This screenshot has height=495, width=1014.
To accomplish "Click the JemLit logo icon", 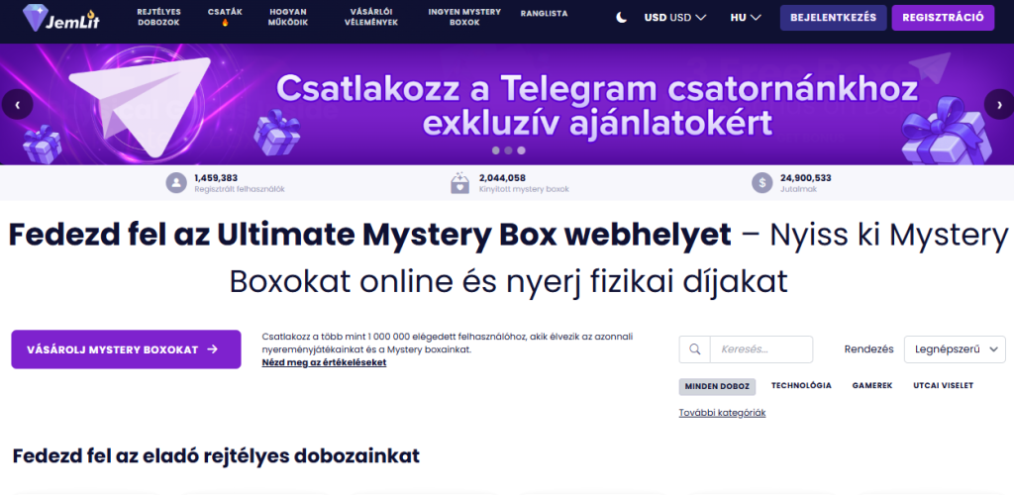I will [x=23, y=19].
